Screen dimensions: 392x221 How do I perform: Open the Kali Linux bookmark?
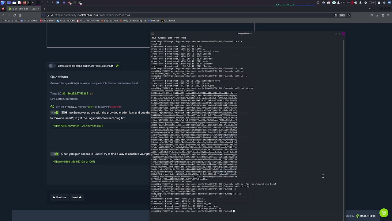click(11, 21)
